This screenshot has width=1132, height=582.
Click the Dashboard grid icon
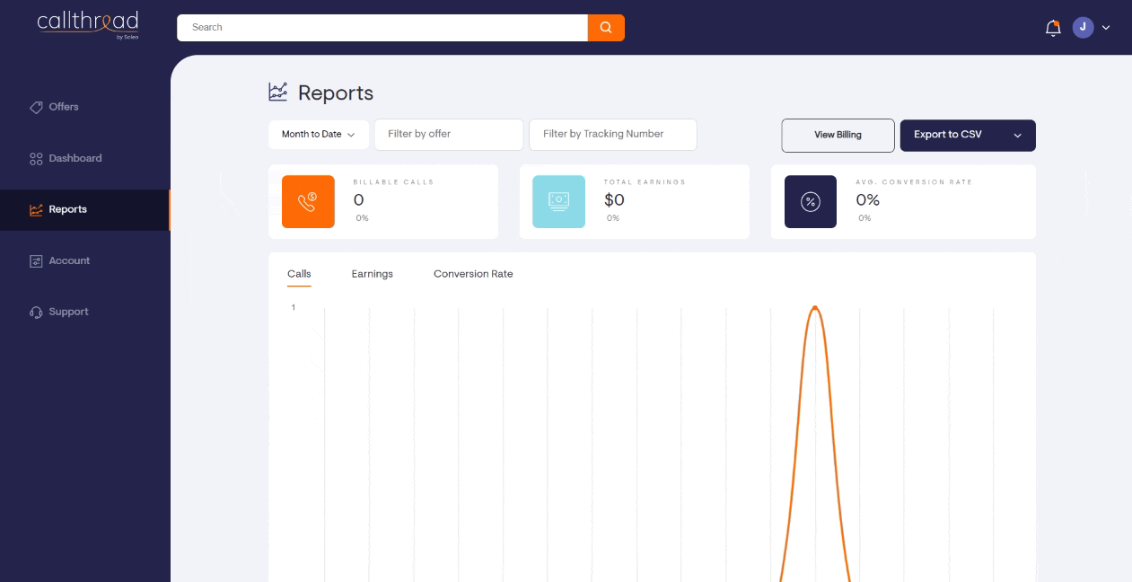coord(36,159)
